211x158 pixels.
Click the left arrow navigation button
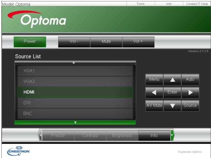click(x=154, y=93)
